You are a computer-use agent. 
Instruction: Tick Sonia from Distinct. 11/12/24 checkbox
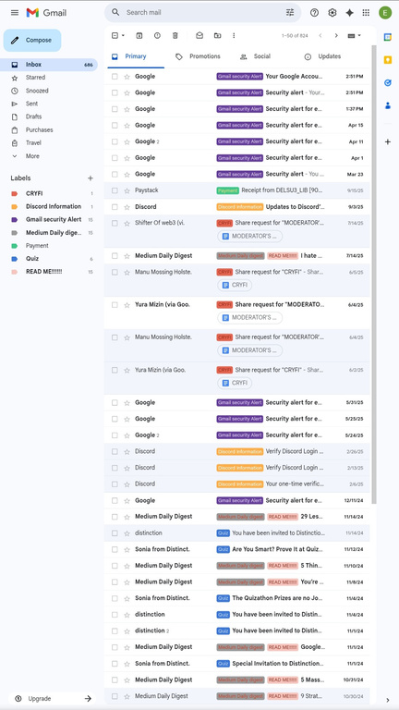coord(115,549)
